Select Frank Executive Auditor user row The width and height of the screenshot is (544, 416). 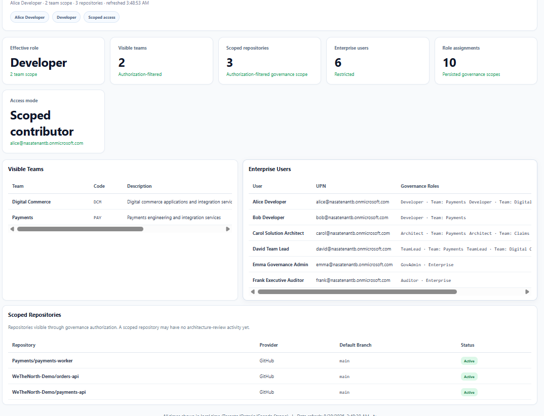391,280
